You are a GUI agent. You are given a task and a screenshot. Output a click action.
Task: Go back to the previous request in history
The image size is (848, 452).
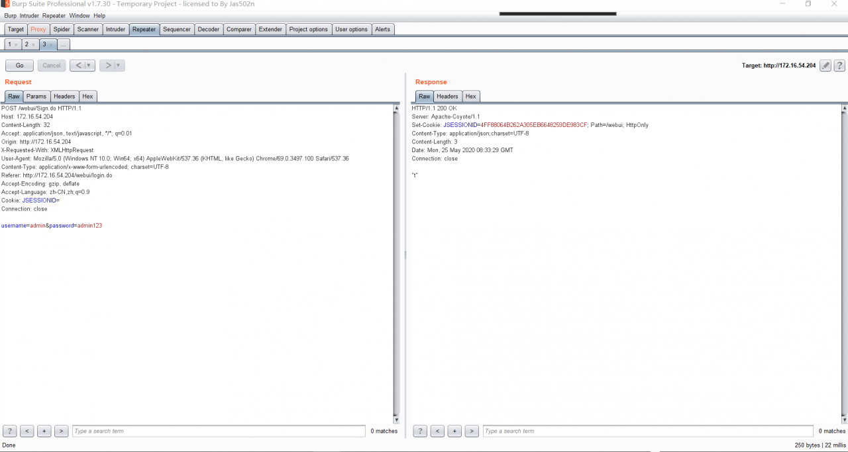(78, 66)
